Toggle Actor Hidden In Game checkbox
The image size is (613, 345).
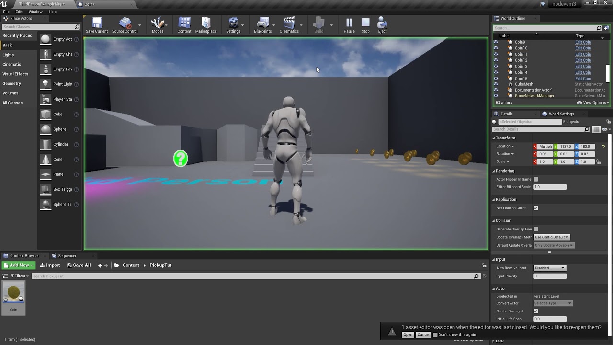(536, 179)
